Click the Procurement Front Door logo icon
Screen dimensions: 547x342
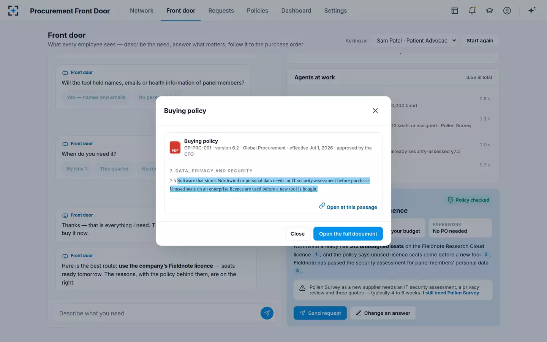pyautogui.click(x=13, y=11)
